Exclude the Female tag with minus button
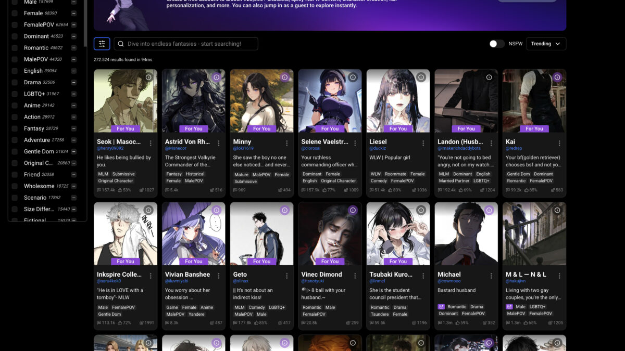 point(74,13)
